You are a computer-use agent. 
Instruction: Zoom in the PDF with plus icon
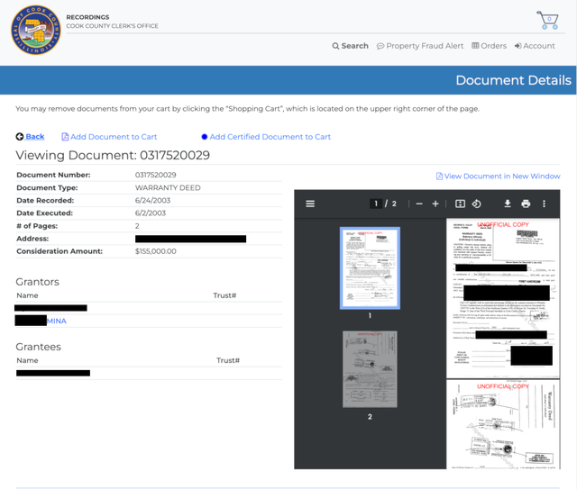click(435, 204)
